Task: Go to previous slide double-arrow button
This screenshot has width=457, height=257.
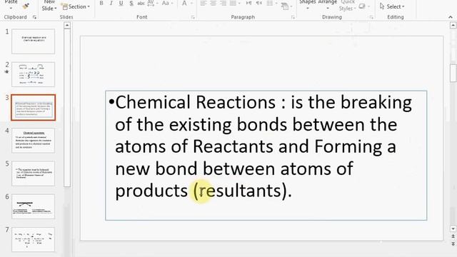Action: click(453, 236)
